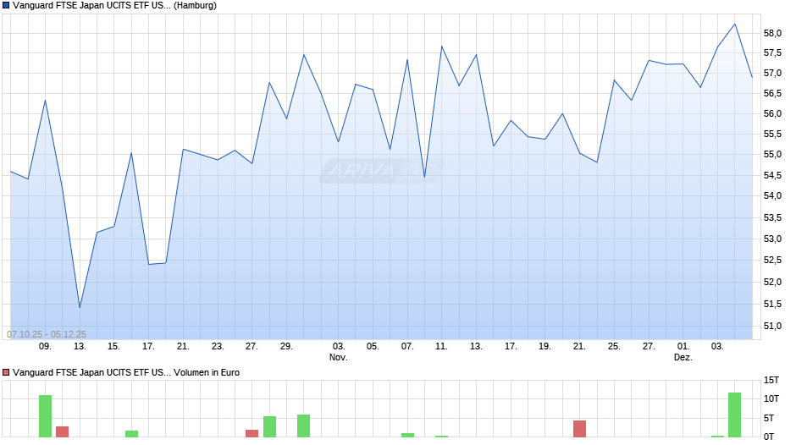Click the price peak at 11. November
The width and height of the screenshot is (796, 445).
(x=442, y=47)
